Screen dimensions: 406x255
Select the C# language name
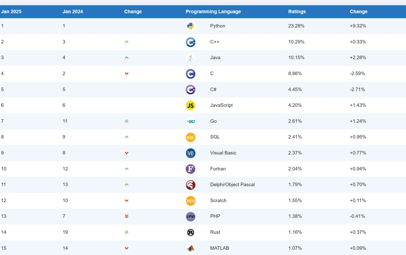click(213, 89)
